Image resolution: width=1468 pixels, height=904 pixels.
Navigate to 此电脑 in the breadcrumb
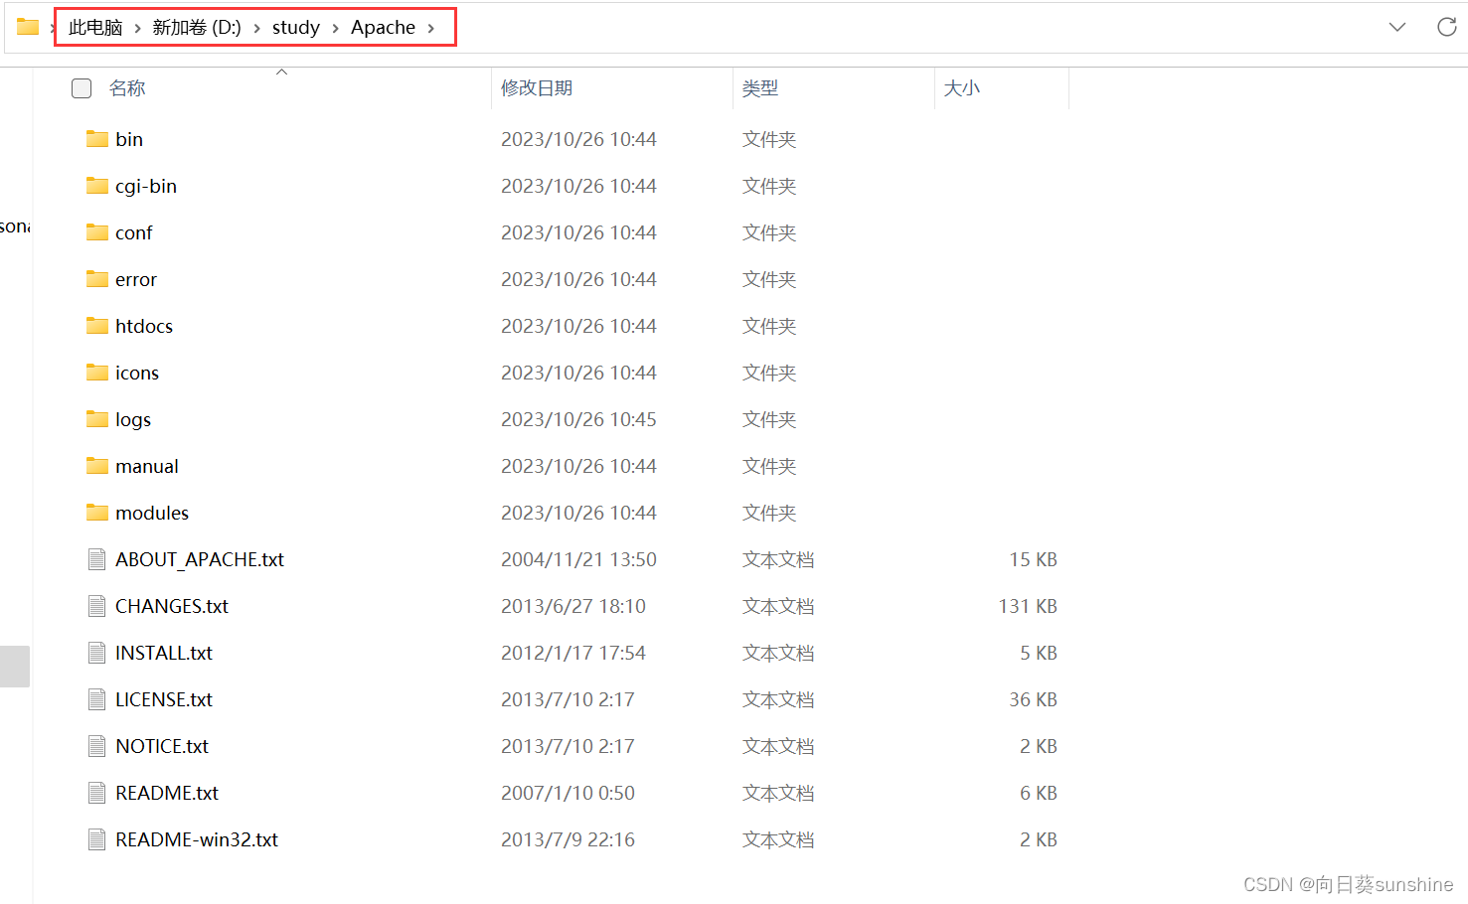click(x=92, y=27)
